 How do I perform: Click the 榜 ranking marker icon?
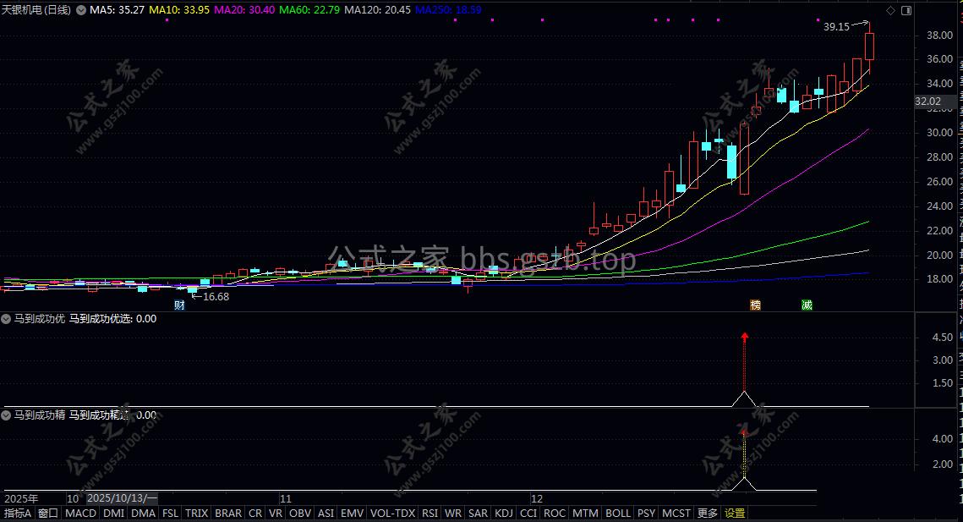[755, 305]
